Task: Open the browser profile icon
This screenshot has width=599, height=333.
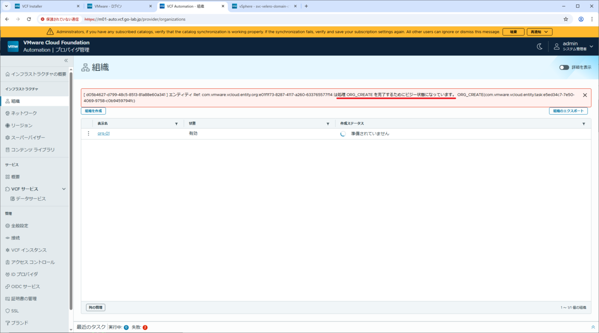Action: tap(581, 19)
